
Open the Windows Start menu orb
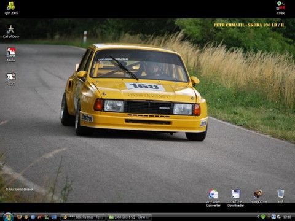(x=8, y=217)
